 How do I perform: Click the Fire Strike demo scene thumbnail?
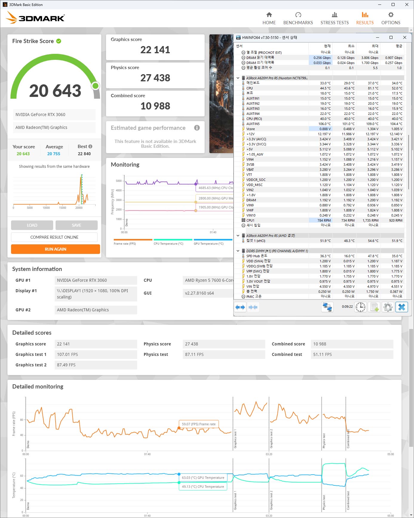tap(221, 94)
